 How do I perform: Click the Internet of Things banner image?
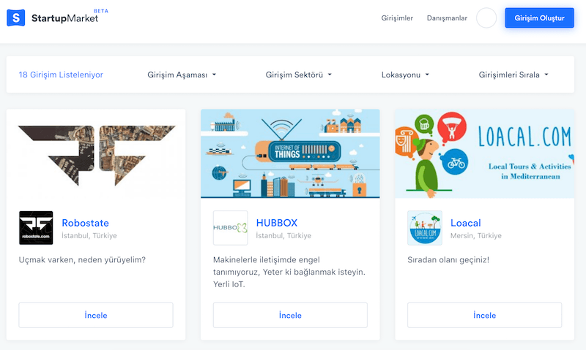click(x=290, y=154)
